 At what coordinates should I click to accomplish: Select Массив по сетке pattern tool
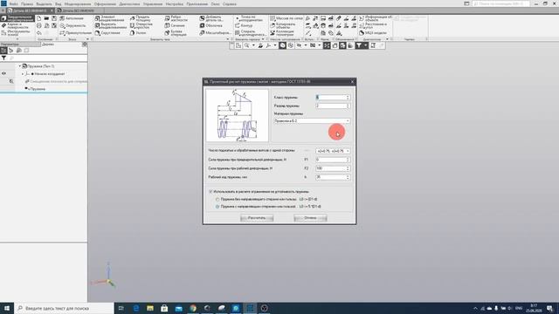coord(286,18)
